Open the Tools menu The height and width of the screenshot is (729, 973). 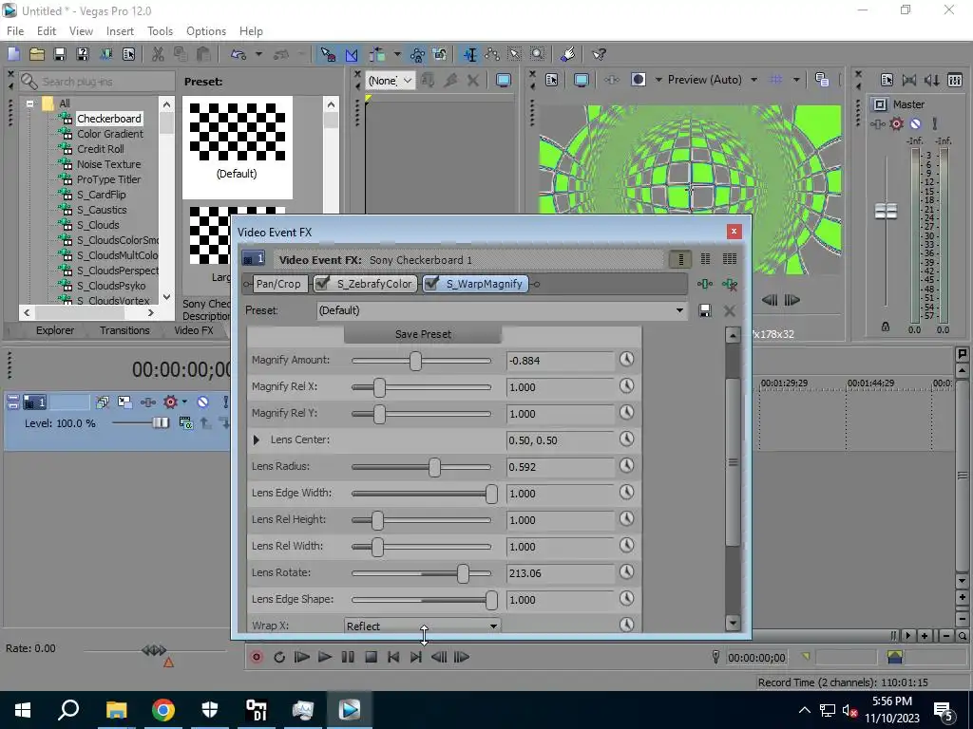[160, 31]
